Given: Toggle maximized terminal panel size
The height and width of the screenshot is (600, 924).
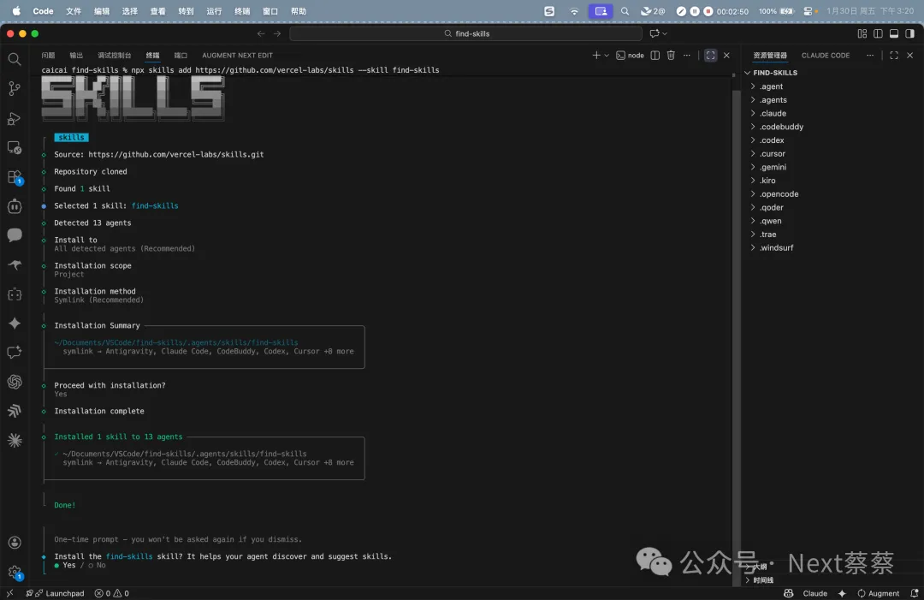Looking at the screenshot, I should pyautogui.click(x=710, y=56).
